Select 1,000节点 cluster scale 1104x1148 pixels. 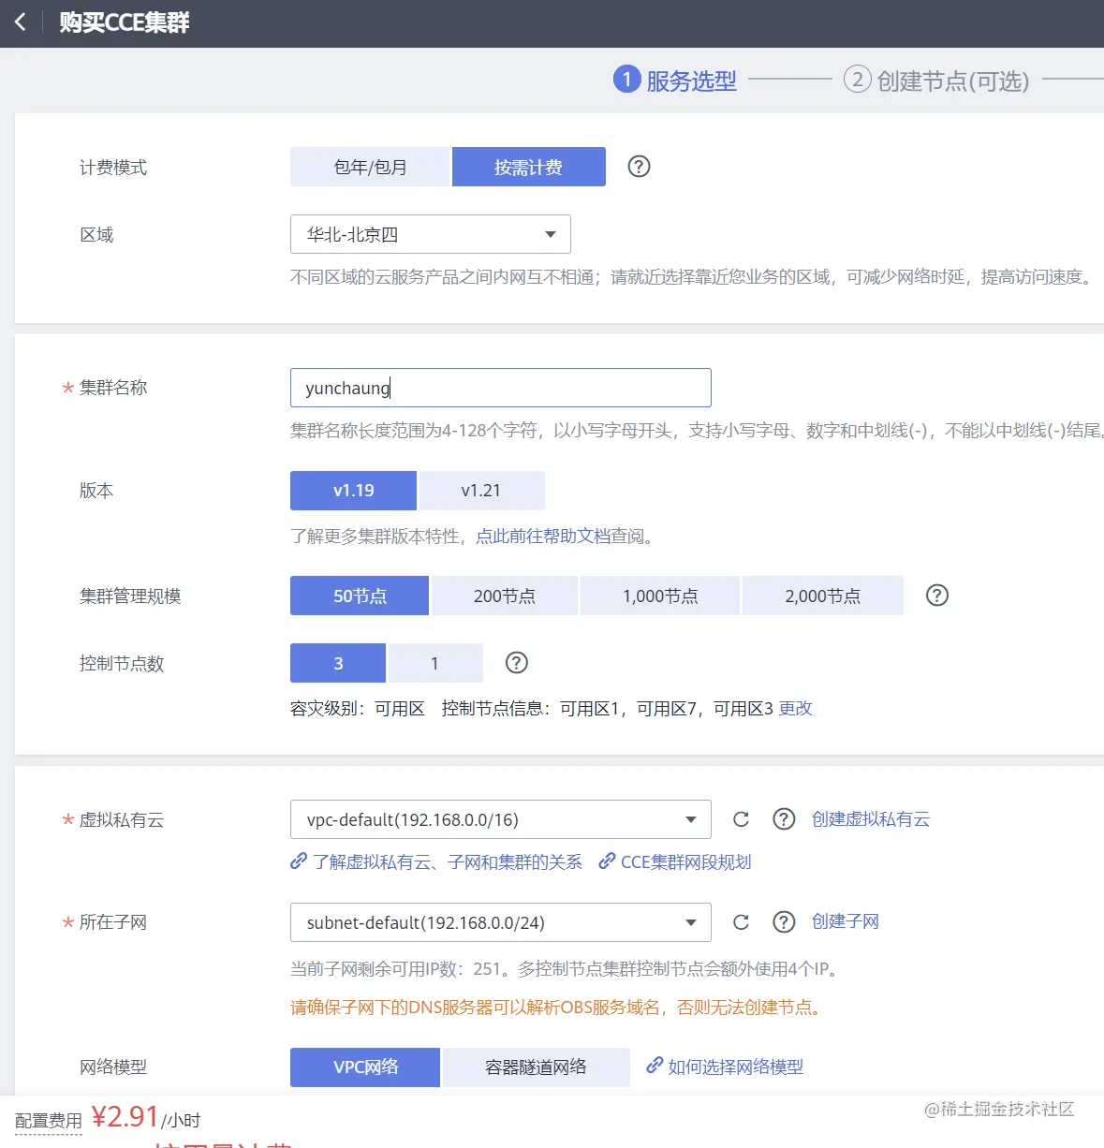(x=660, y=596)
